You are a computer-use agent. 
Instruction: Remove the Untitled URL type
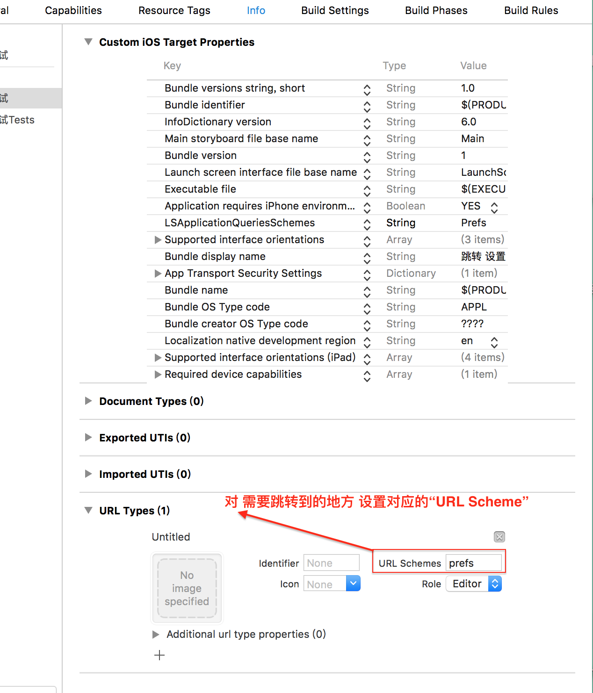499,537
